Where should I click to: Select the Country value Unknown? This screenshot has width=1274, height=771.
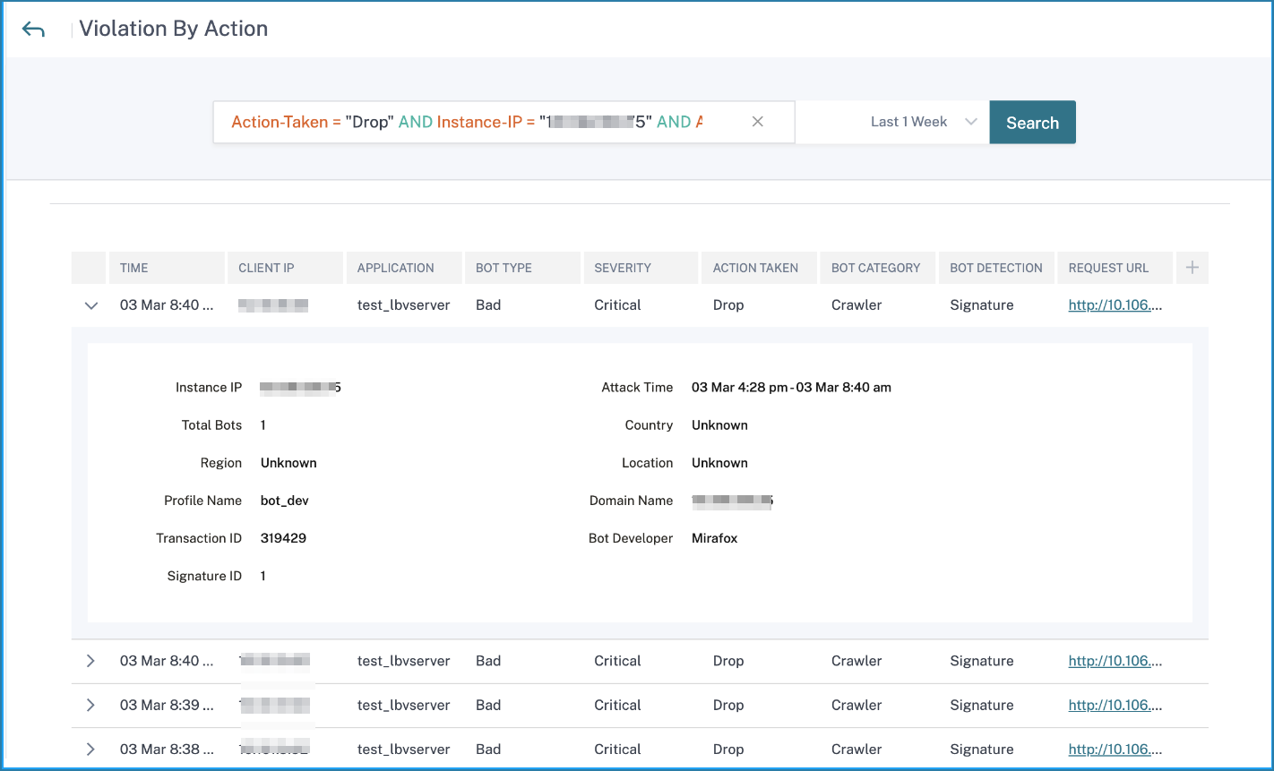(719, 425)
